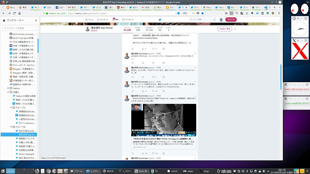This screenshot has height=174, width=310.
Task: Switch to xlogo in taskbar
Action: coord(204,171)
